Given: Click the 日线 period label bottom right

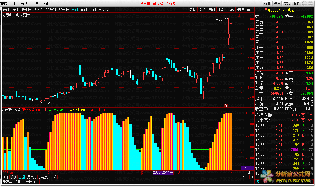Looking at the screenshot, I should (x=248, y=173).
